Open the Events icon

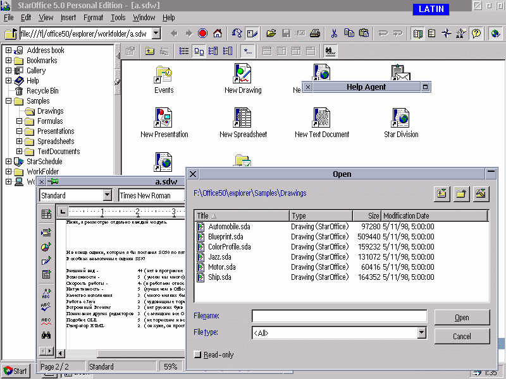pyautogui.click(x=164, y=80)
